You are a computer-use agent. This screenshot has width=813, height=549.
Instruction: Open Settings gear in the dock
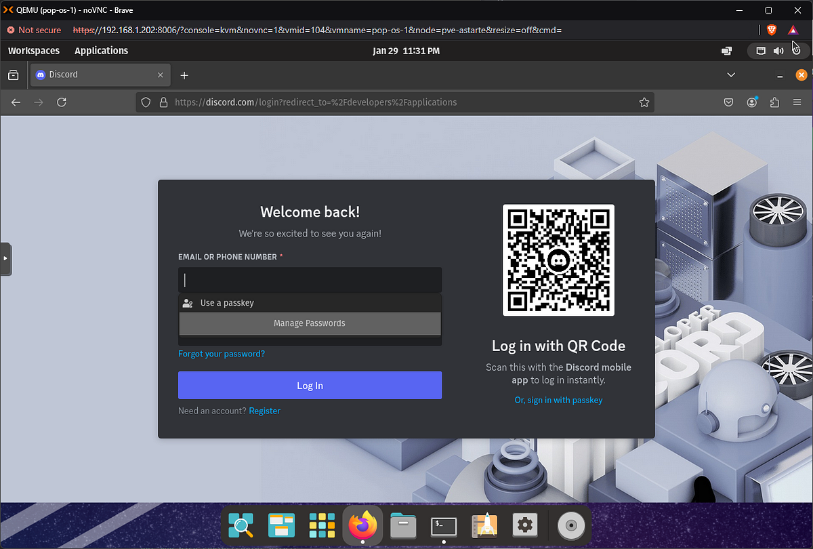click(525, 525)
